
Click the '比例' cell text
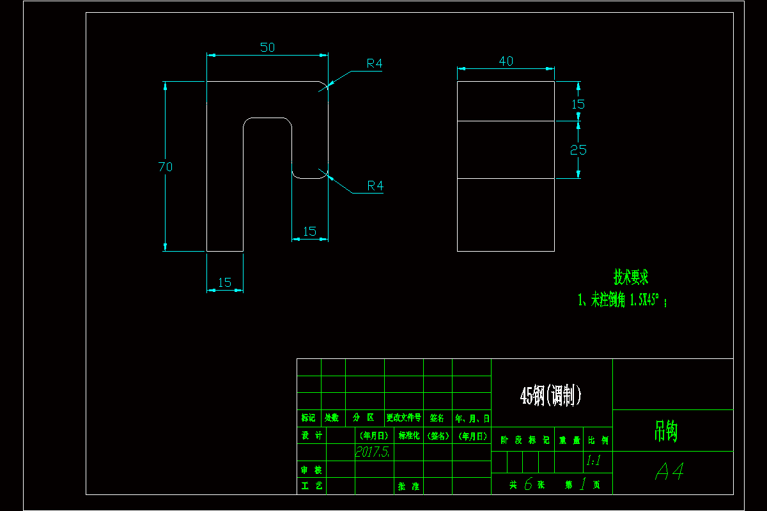598,440
